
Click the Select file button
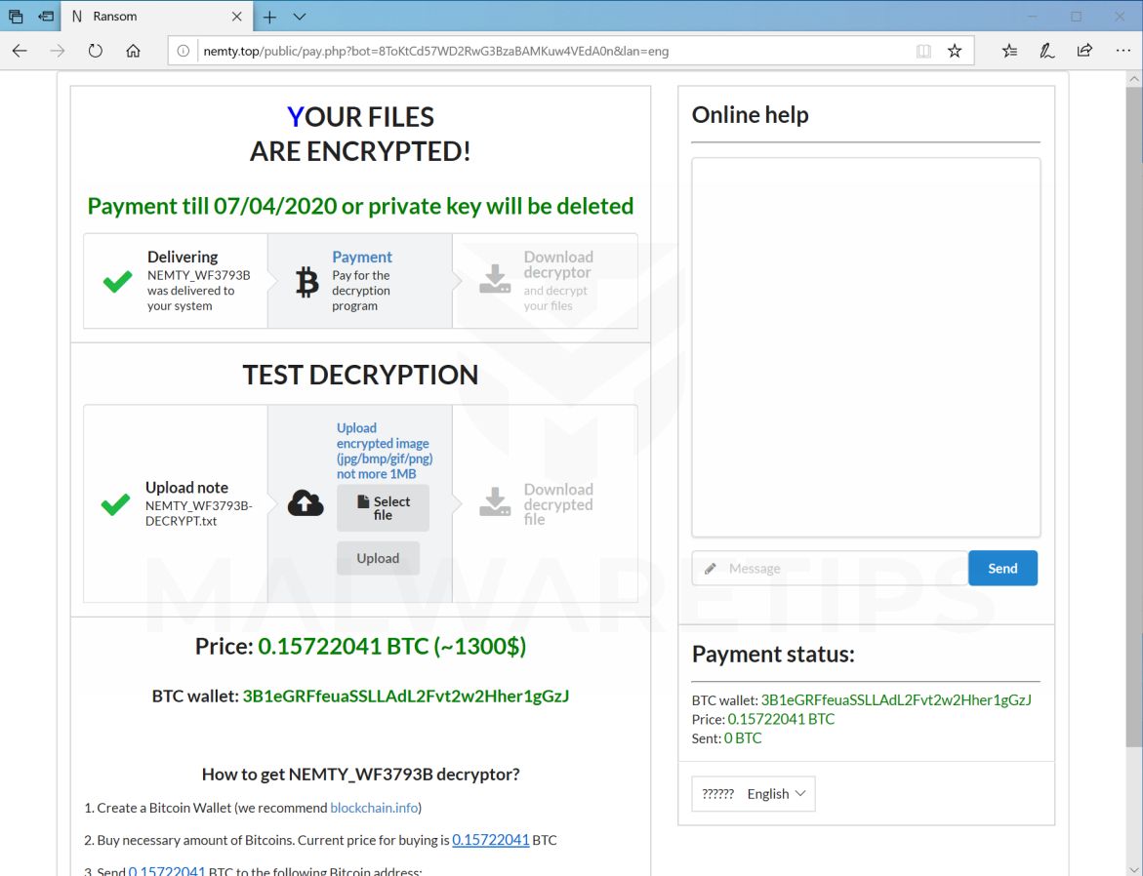tap(383, 508)
